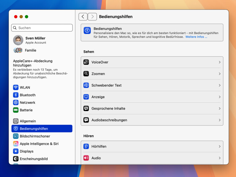
Task: Open Bildschirmschoner in the sidebar
Action: pyautogui.click(x=35, y=136)
